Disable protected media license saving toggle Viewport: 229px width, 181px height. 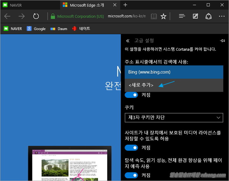point(131,148)
